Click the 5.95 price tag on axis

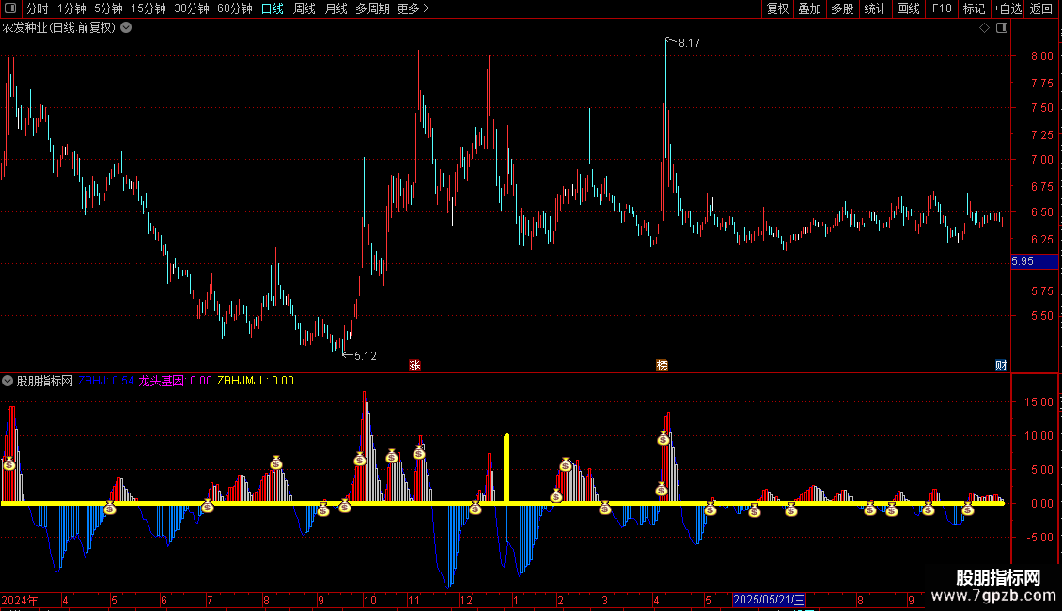coord(1034,261)
